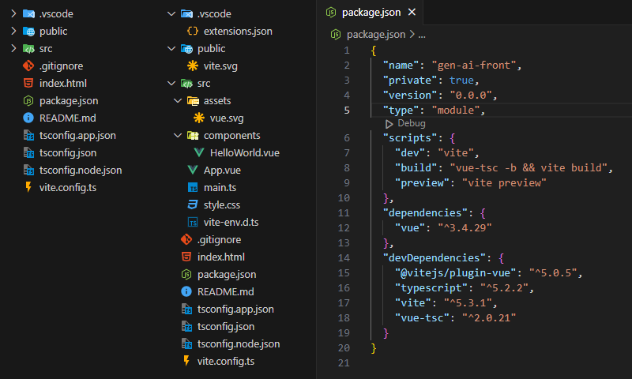Expand the collapsed .vscode folder chevron in left tree
The height and width of the screenshot is (379, 632).
tap(13, 13)
